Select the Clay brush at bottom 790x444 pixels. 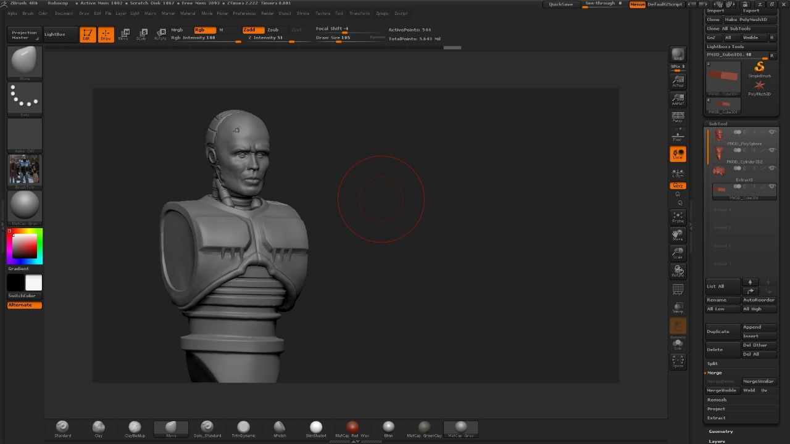pos(99,429)
